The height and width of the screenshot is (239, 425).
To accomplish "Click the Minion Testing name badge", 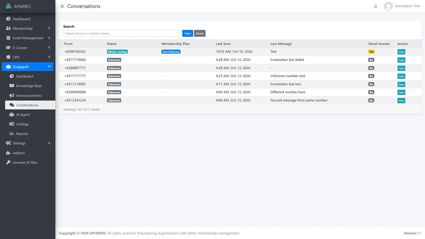I will click(117, 52).
